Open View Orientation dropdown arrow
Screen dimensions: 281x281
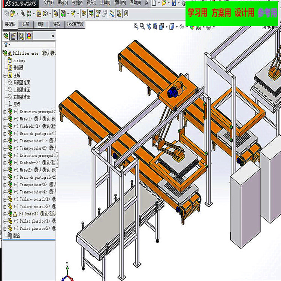[167, 27]
